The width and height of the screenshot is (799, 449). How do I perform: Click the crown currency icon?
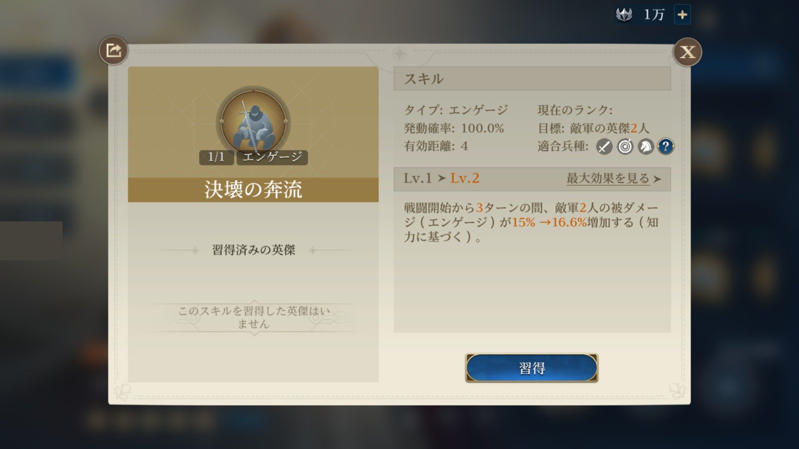[624, 14]
